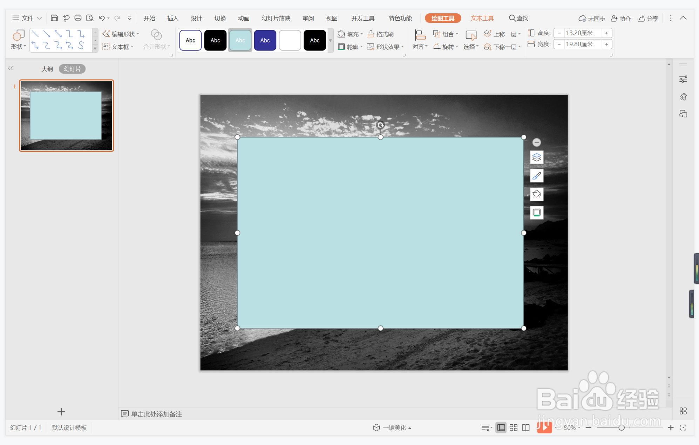Screen dimensions: 699x445
Task: Switch to the Slides panel view
Action: pos(72,69)
